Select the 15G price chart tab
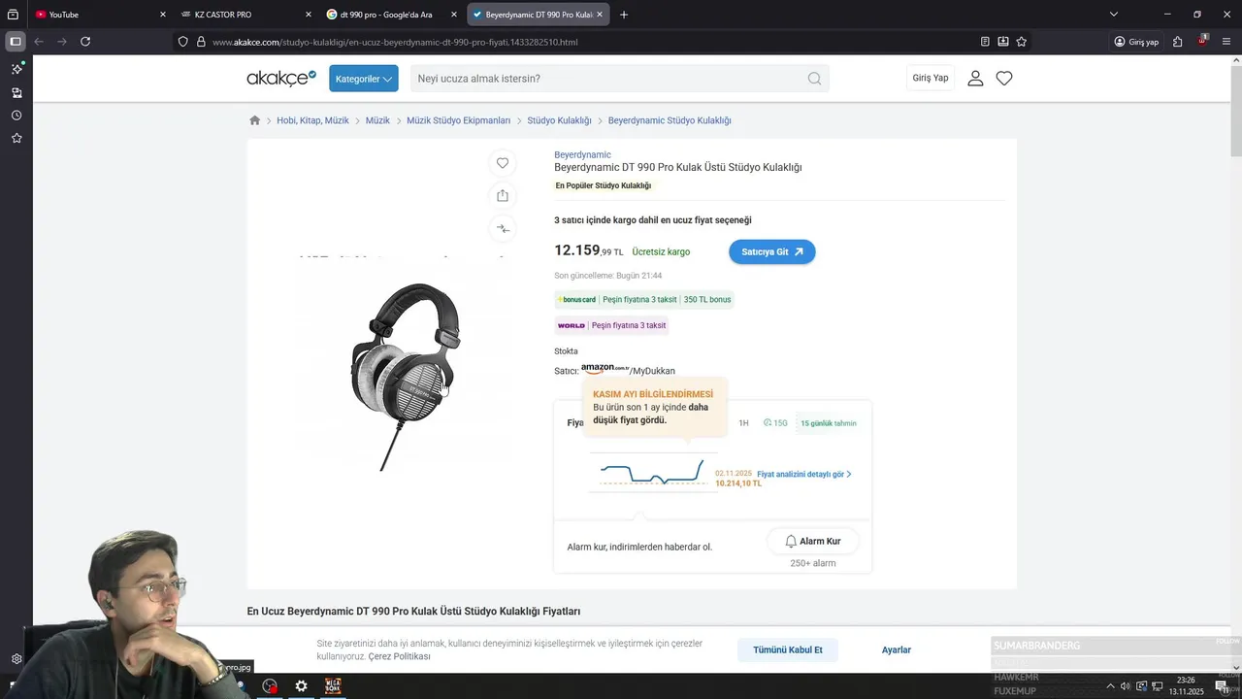 [775, 423]
